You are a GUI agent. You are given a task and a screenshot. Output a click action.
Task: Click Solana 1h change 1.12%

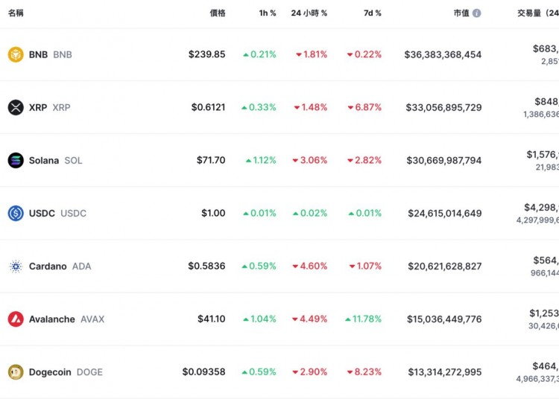pos(261,160)
